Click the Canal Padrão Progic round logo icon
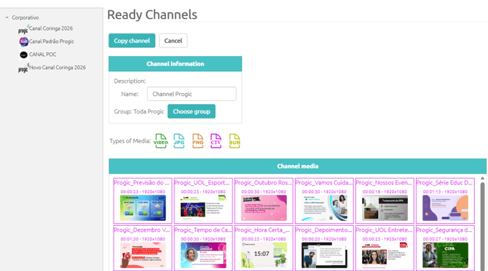The width and height of the screenshot is (488, 271). [23, 41]
